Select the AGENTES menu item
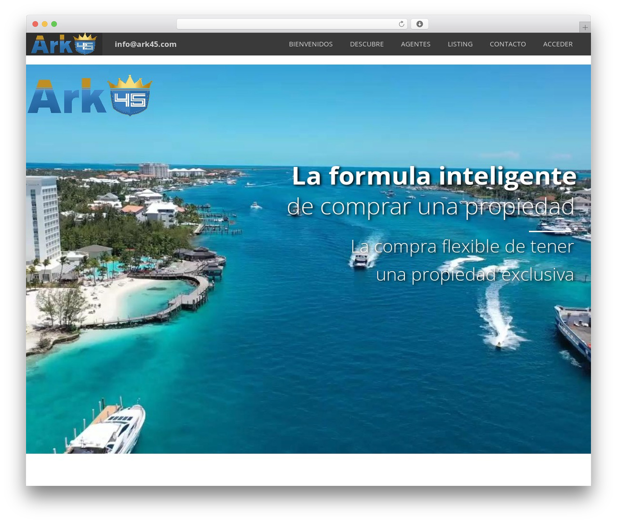Image resolution: width=617 pixels, height=523 pixels. click(416, 44)
